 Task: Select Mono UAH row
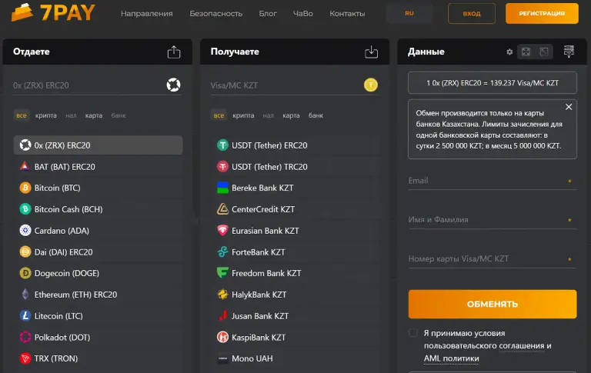[x=295, y=358]
